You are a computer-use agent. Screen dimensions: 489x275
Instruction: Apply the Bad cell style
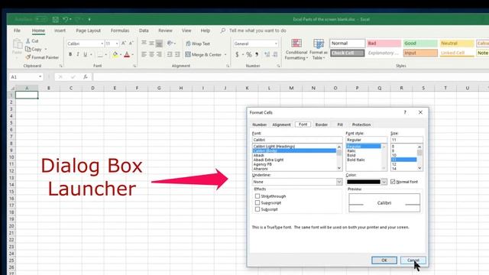[384, 44]
